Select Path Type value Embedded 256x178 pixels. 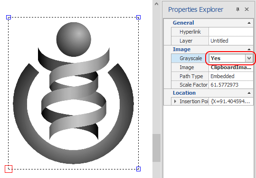point(222,76)
